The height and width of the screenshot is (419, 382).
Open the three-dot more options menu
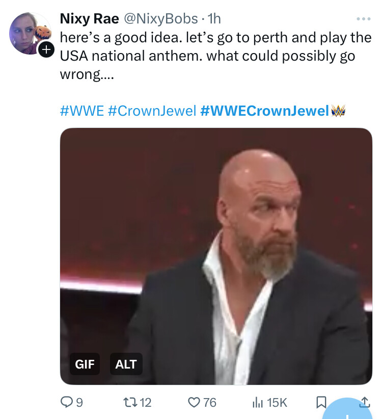363,19
